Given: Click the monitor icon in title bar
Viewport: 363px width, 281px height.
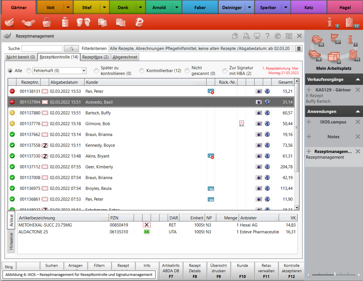Looking at the screenshot, I should coord(257,36).
